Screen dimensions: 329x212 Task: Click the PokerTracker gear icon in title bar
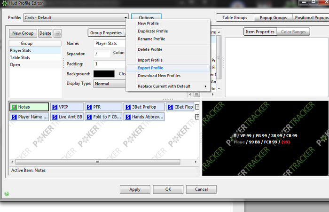click(x=4, y=3)
